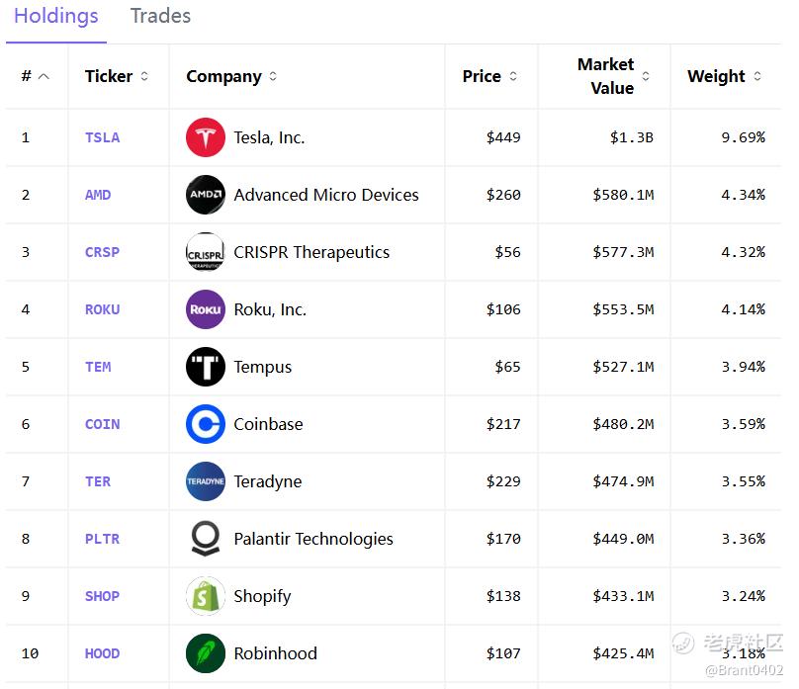This screenshot has height=689, width=799.
Task: Click the Roku logo icon
Action: [206, 309]
